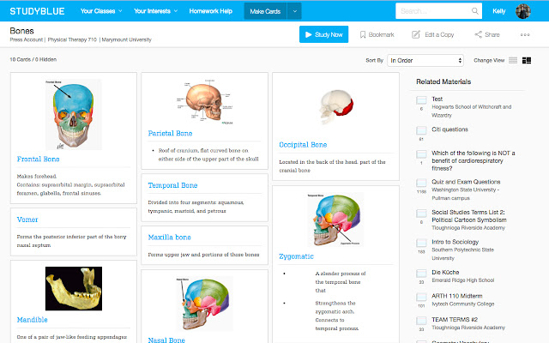Open the Maxilla bone card title
The width and height of the screenshot is (549, 343).
point(170,238)
